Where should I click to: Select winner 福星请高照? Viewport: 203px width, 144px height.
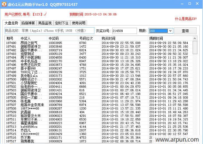tap(29, 123)
